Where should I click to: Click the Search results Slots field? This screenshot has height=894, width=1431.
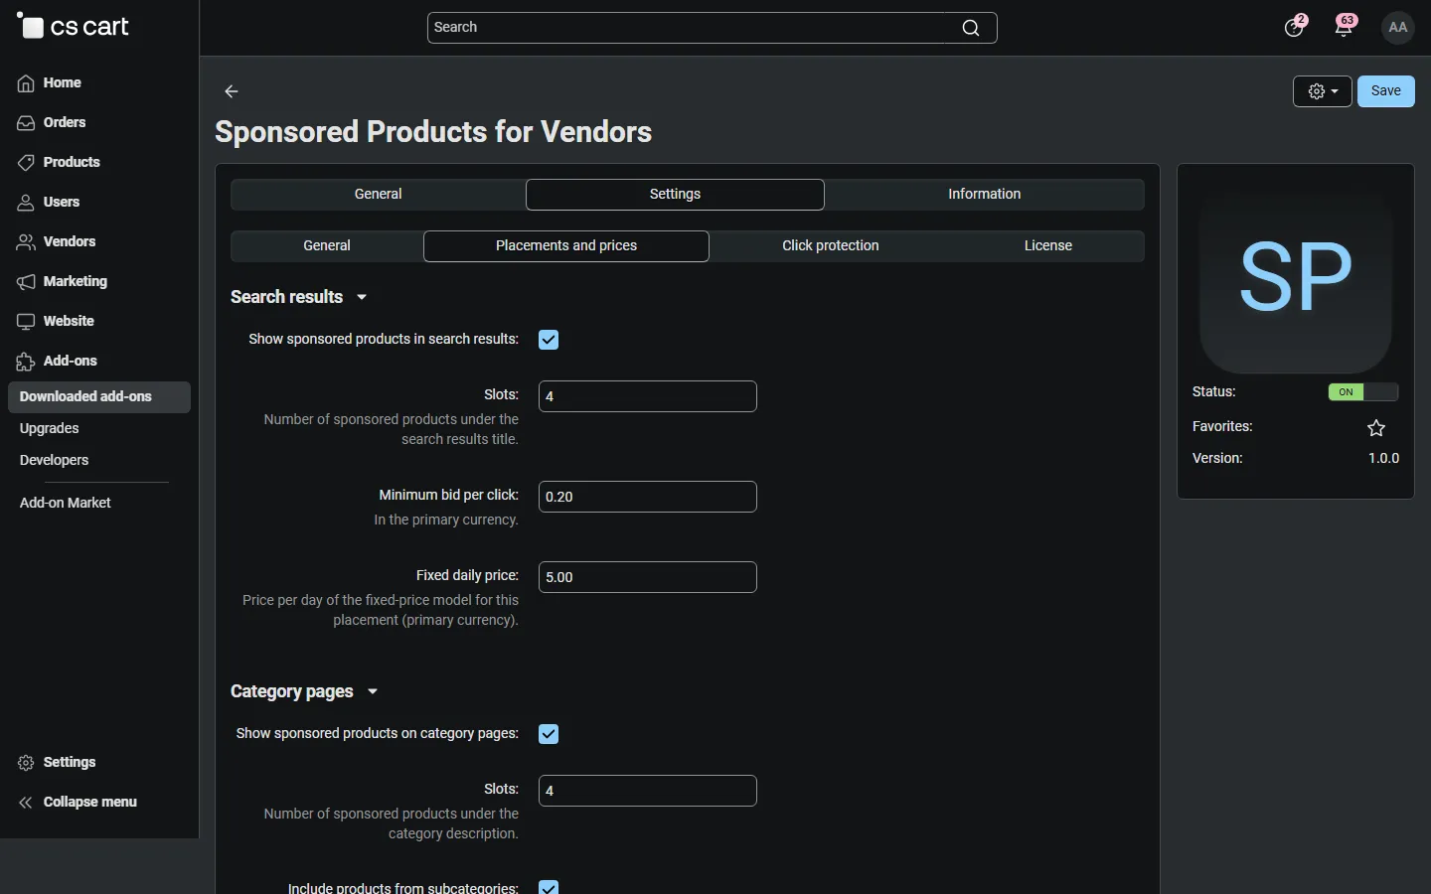coord(648,396)
